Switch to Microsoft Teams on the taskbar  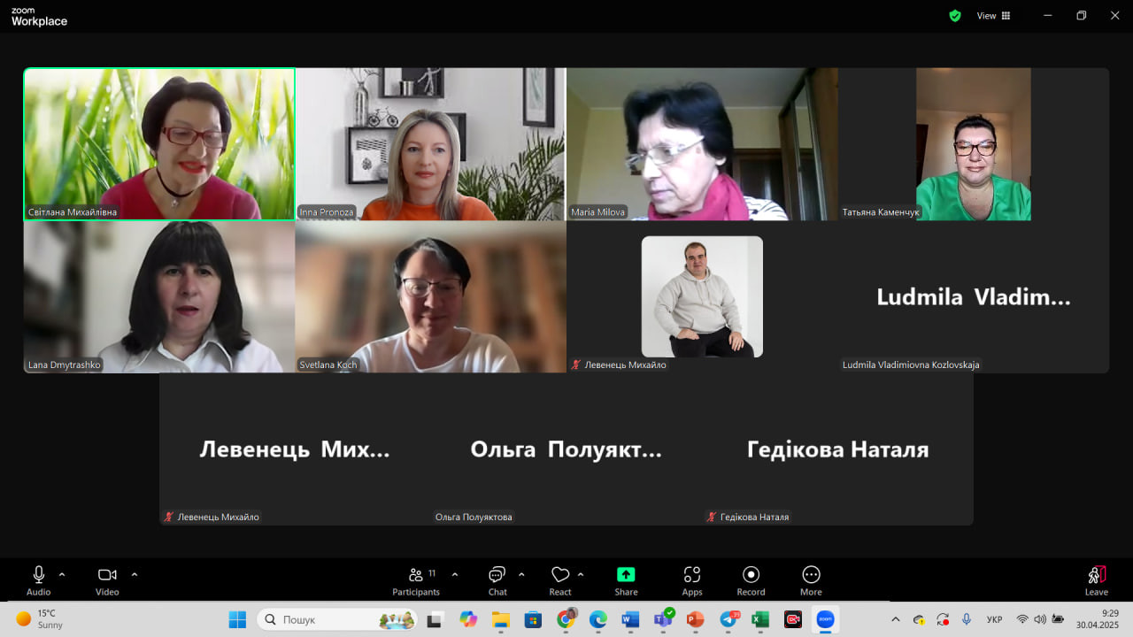click(x=663, y=619)
